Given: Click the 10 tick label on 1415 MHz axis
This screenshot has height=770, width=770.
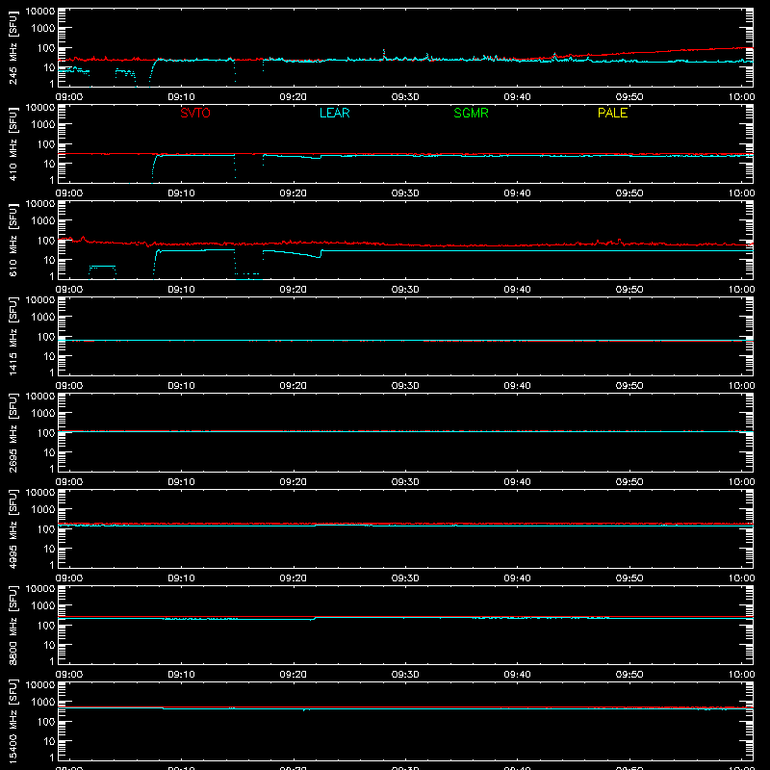Looking at the screenshot, I should pos(50,356).
